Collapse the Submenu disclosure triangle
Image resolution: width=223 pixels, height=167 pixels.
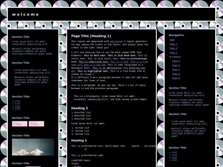point(171,57)
